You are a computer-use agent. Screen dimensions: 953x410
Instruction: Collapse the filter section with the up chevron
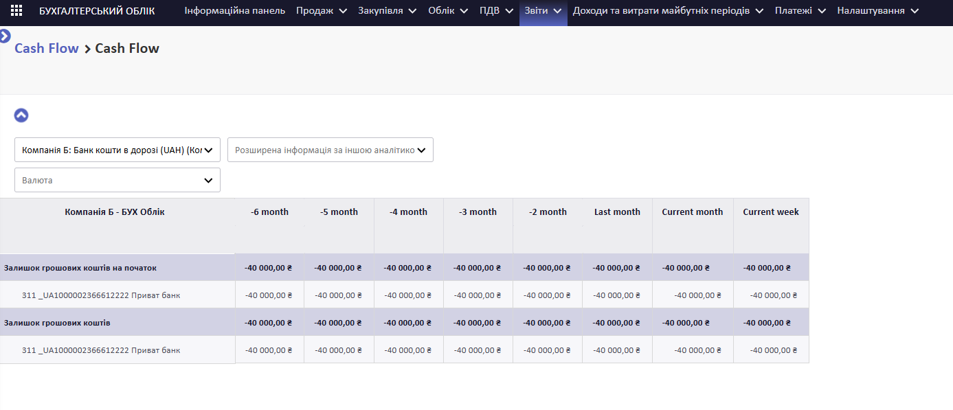(21, 115)
